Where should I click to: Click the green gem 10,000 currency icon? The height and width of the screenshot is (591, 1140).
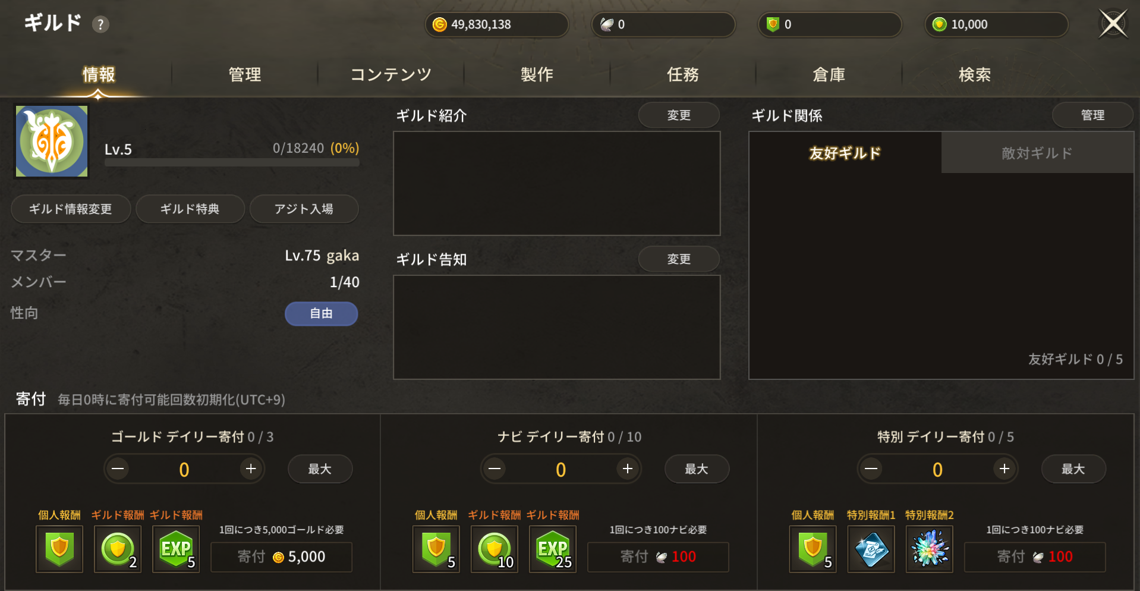[940, 24]
